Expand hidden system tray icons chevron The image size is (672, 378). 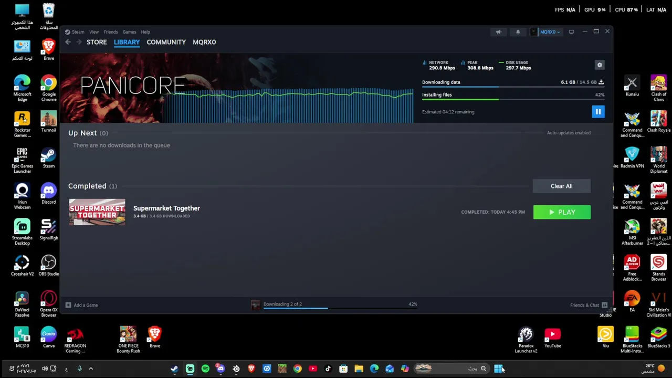90,369
